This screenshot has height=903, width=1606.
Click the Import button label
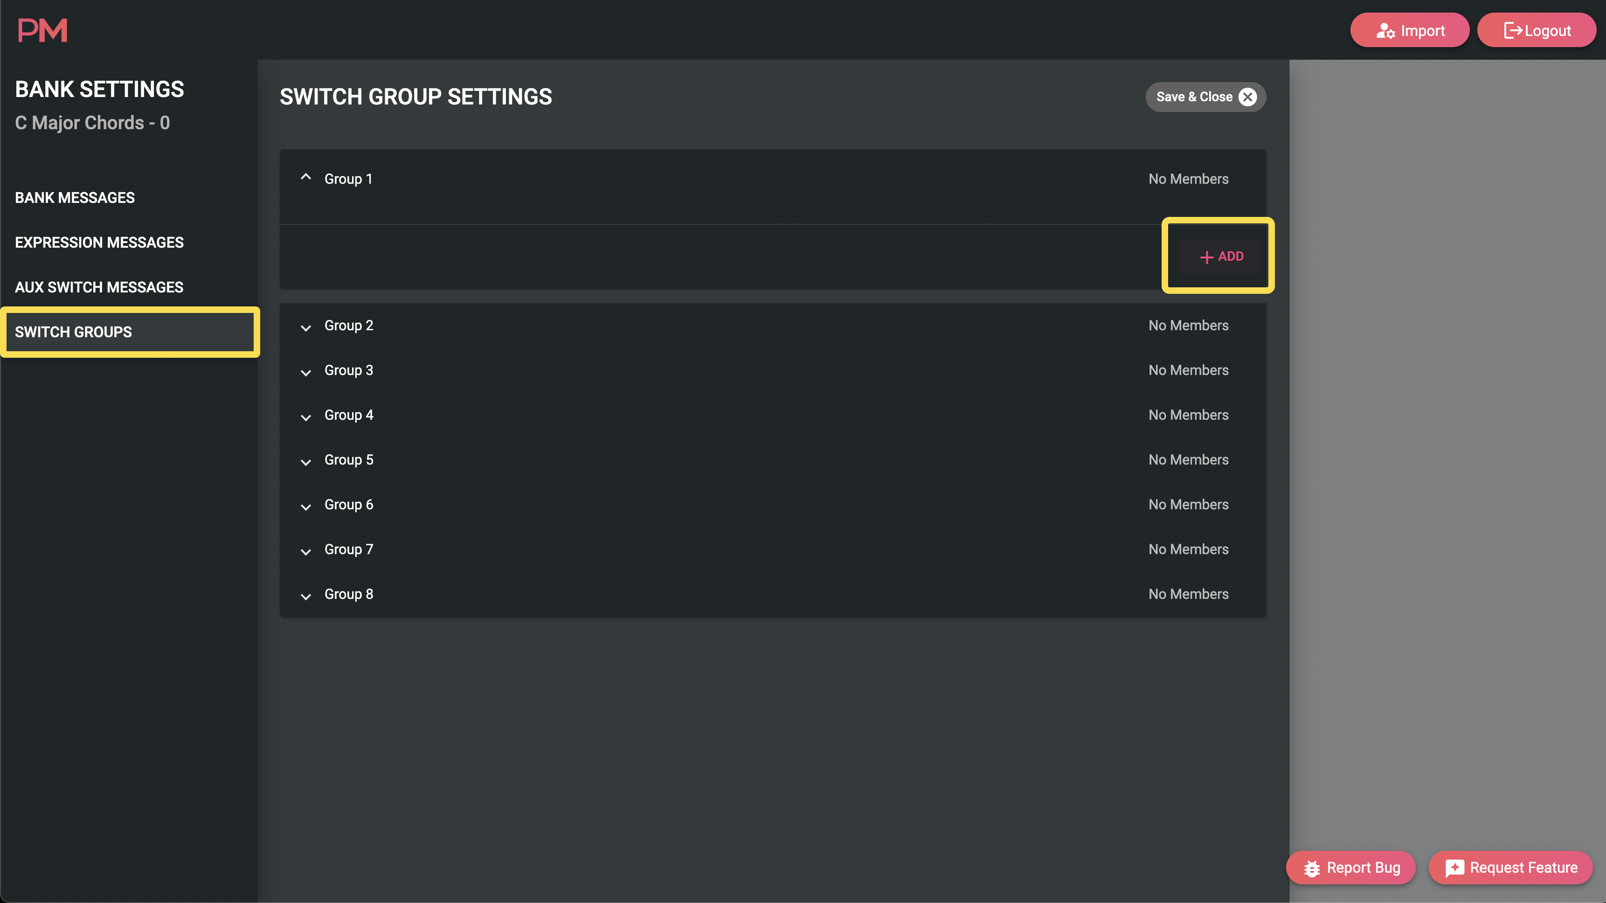coord(1422,31)
